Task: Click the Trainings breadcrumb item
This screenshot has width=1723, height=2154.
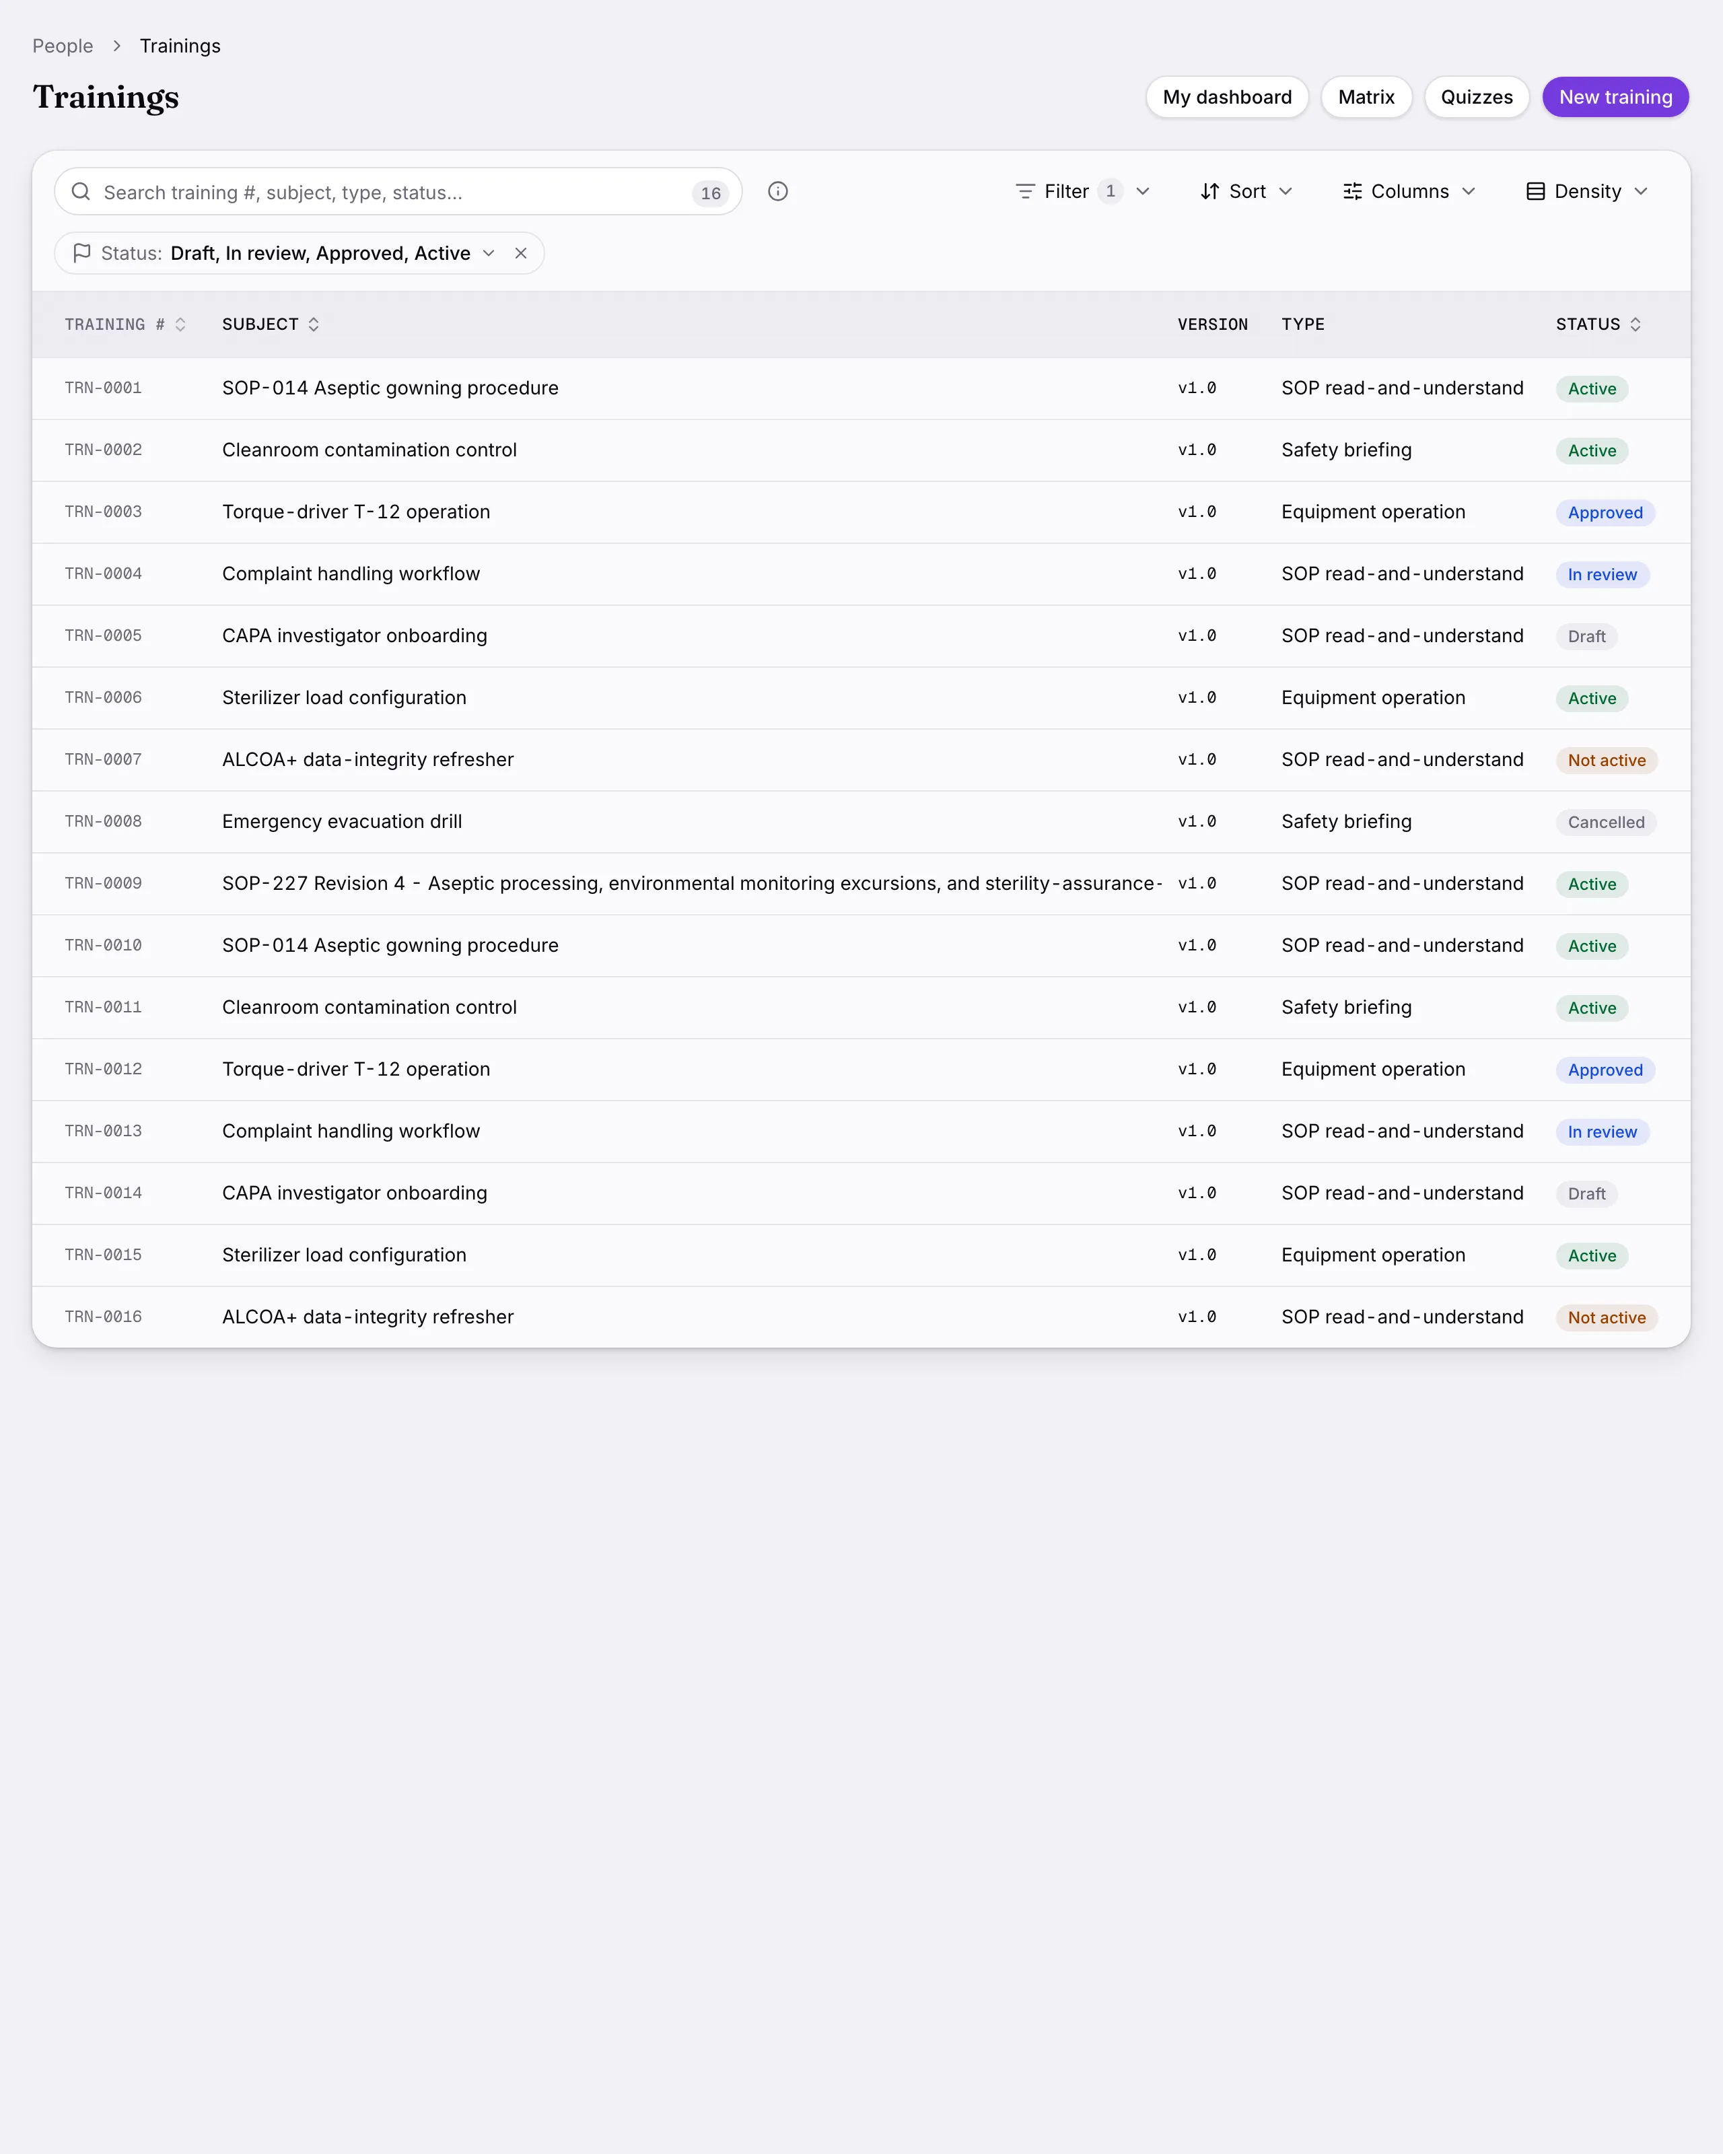Action: point(180,46)
